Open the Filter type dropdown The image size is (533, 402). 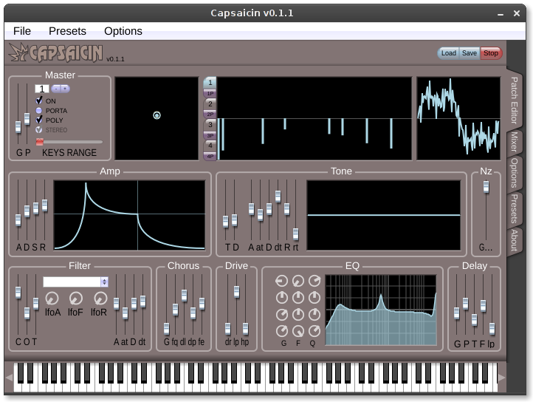tap(75, 282)
